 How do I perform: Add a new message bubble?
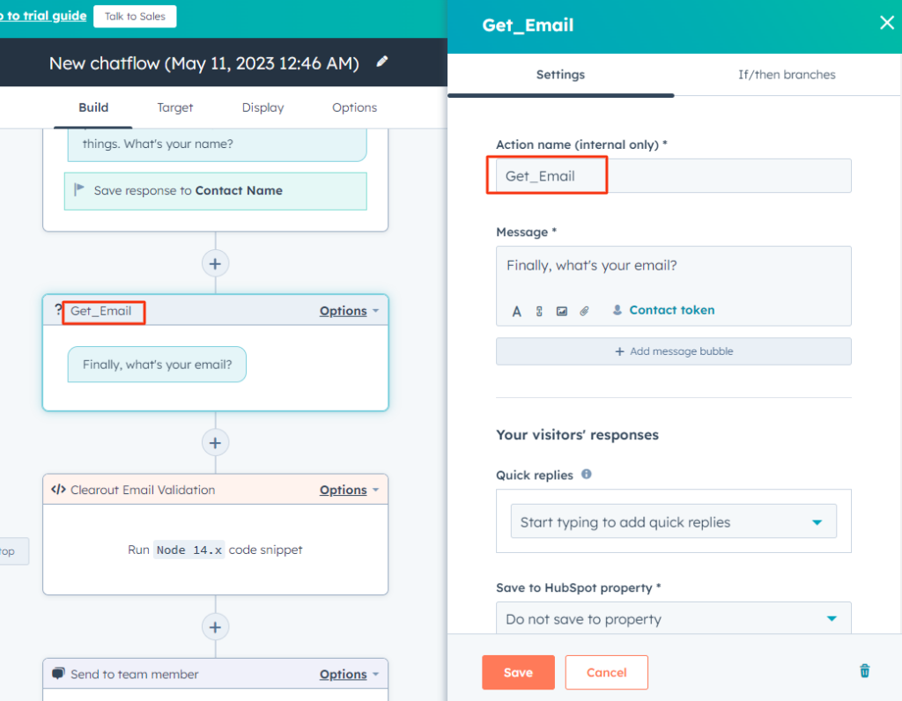(672, 351)
